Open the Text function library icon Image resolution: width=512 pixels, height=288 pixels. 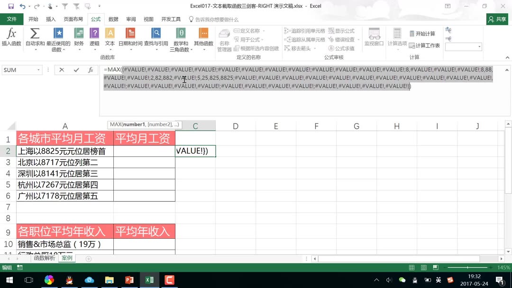110,36
